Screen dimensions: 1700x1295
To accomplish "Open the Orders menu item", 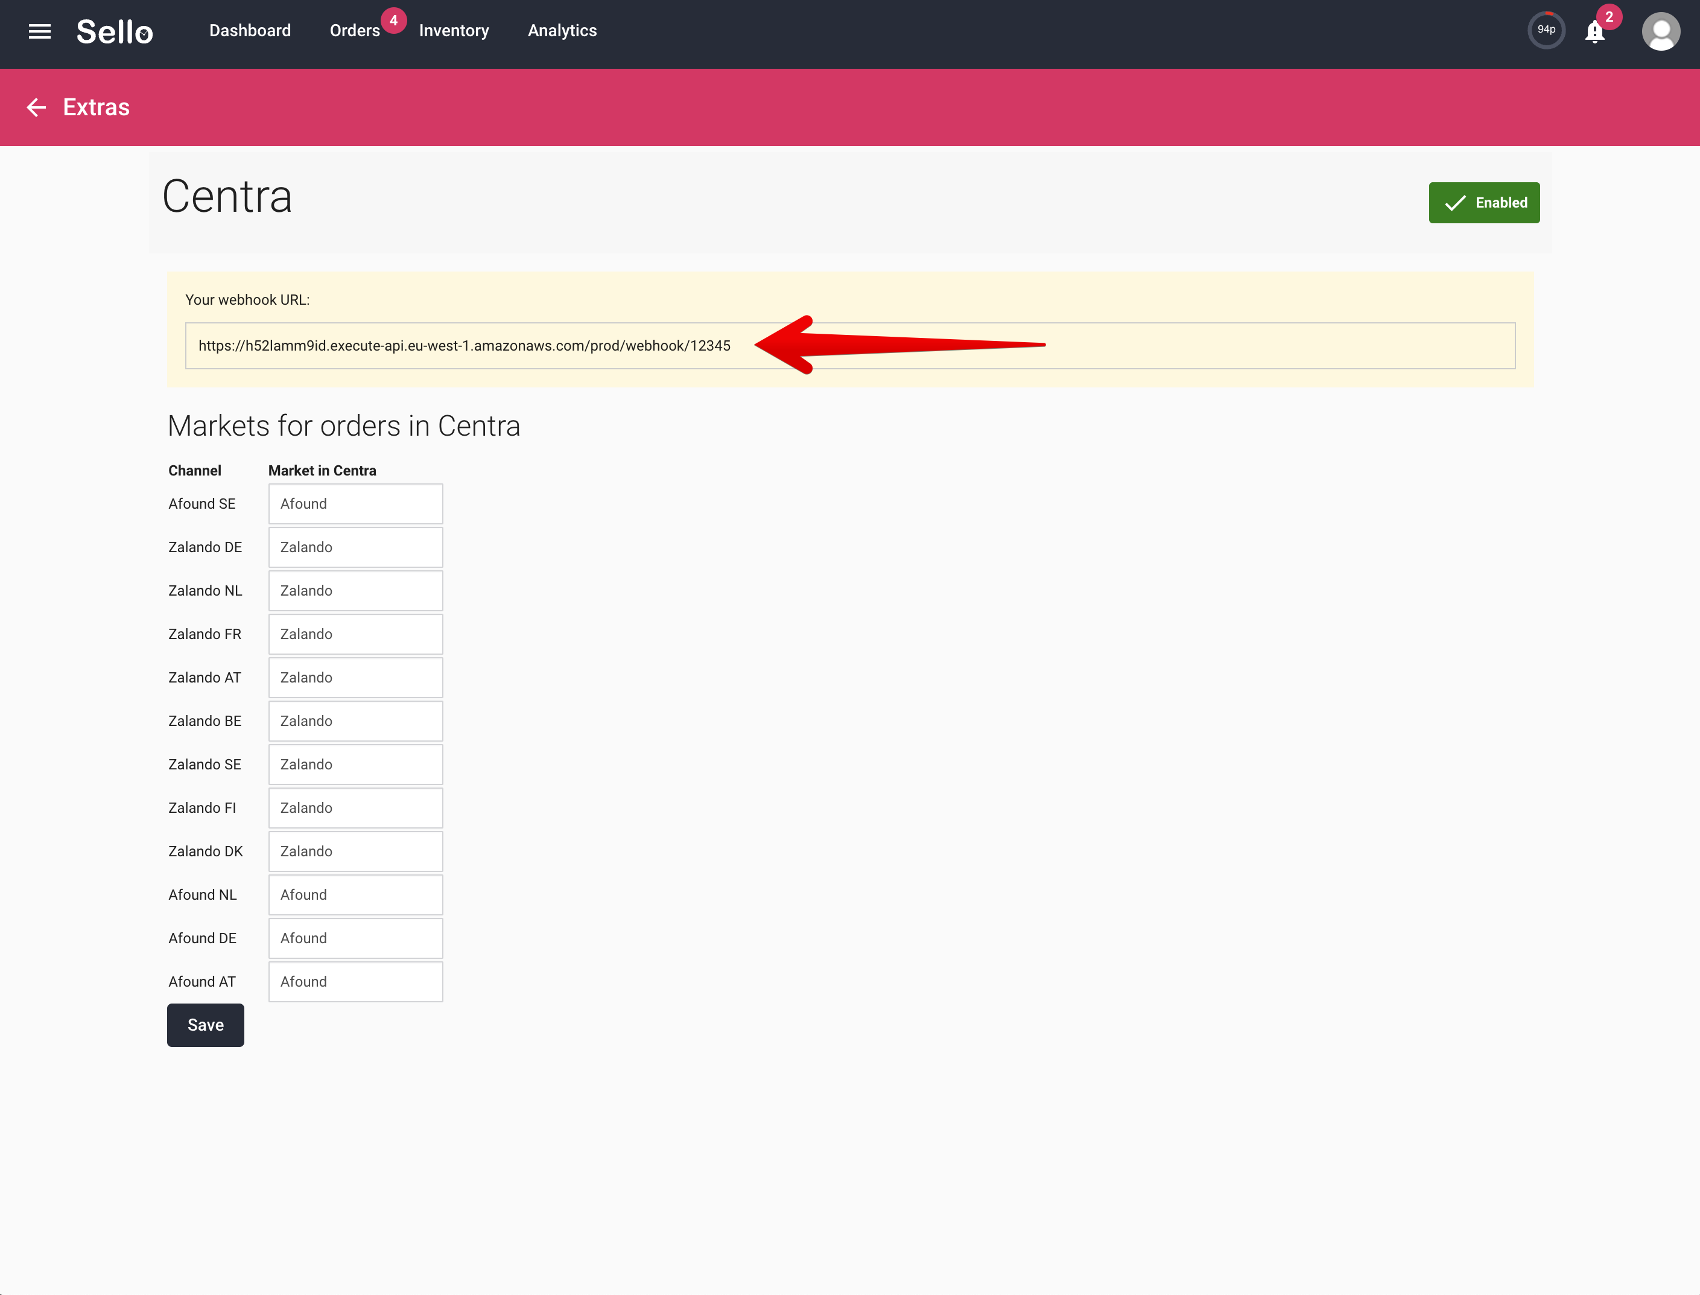I will pos(355,31).
